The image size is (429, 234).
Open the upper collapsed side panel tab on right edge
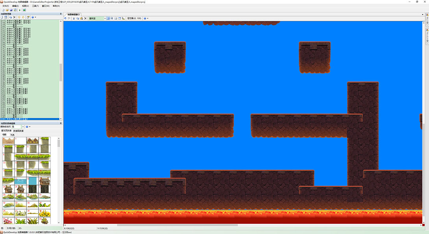tap(427, 20)
